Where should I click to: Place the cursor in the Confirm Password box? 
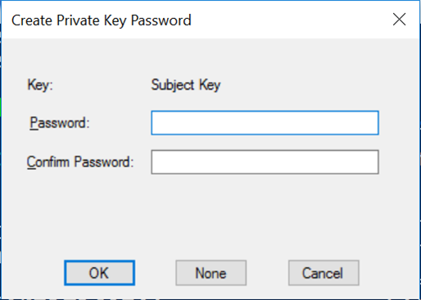265,161
